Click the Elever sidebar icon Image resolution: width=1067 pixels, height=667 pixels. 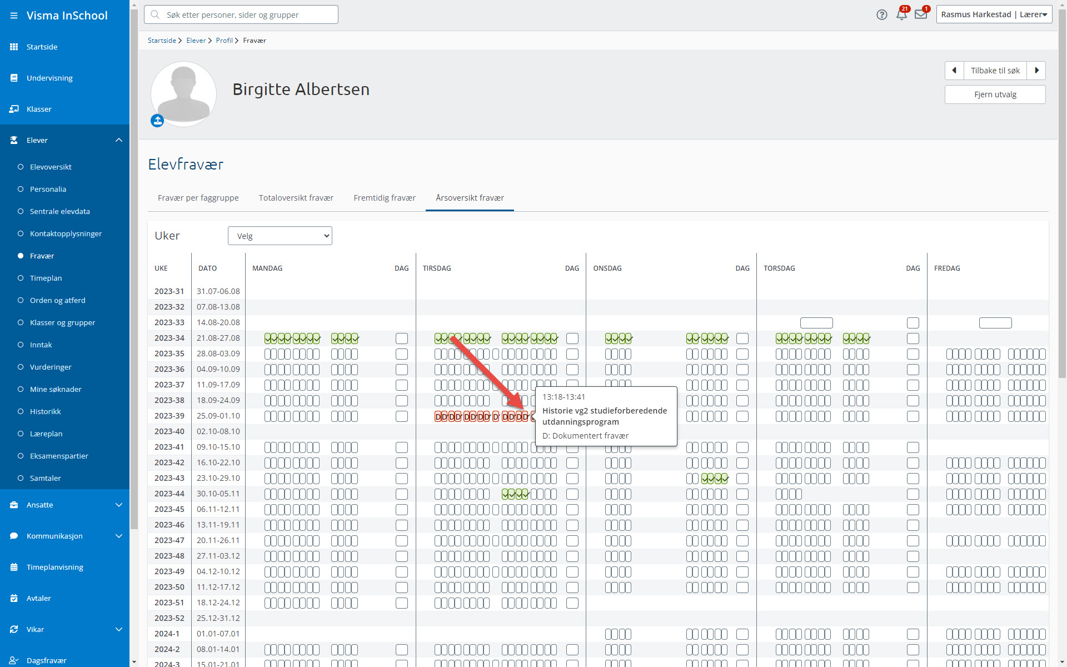14,140
